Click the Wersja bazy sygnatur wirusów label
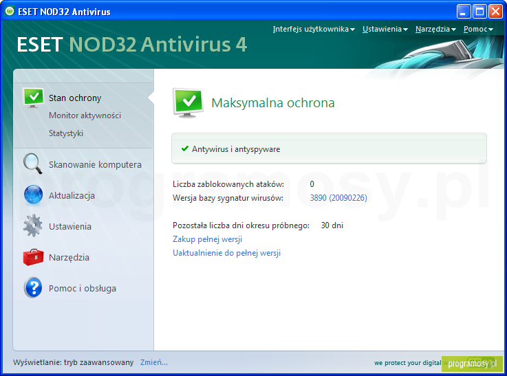This screenshot has height=376, width=507. [x=228, y=198]
